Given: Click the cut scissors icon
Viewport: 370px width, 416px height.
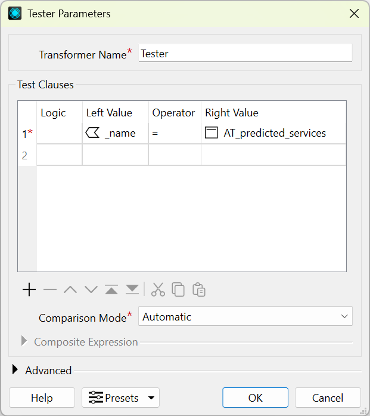Looking at the screenshot, I should coord(158,289).
